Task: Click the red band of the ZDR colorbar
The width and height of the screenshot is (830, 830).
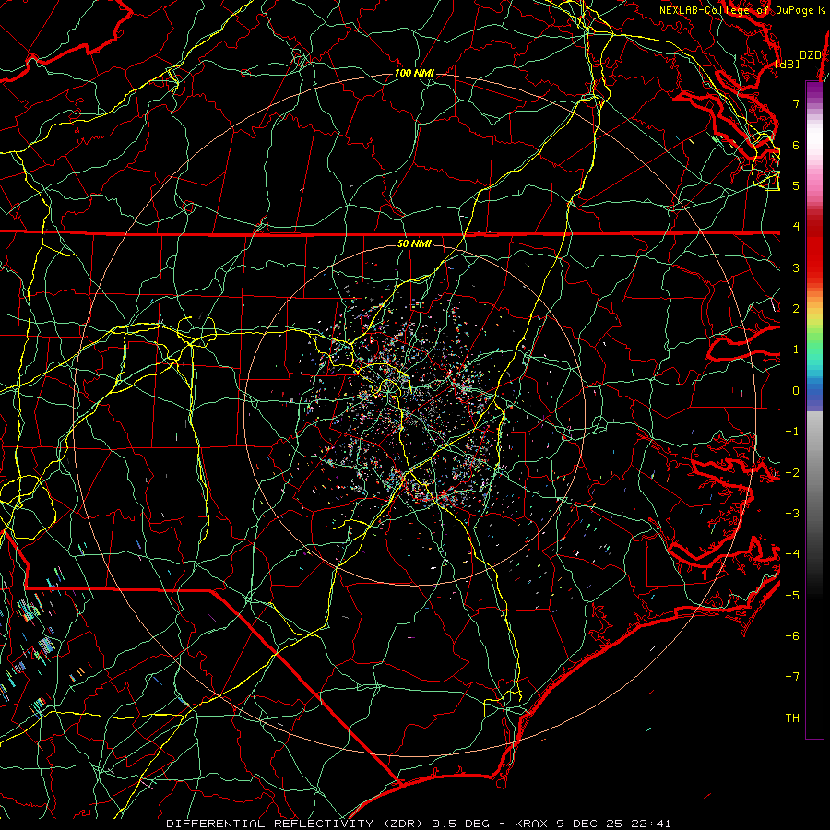Action: click(814, 249)
